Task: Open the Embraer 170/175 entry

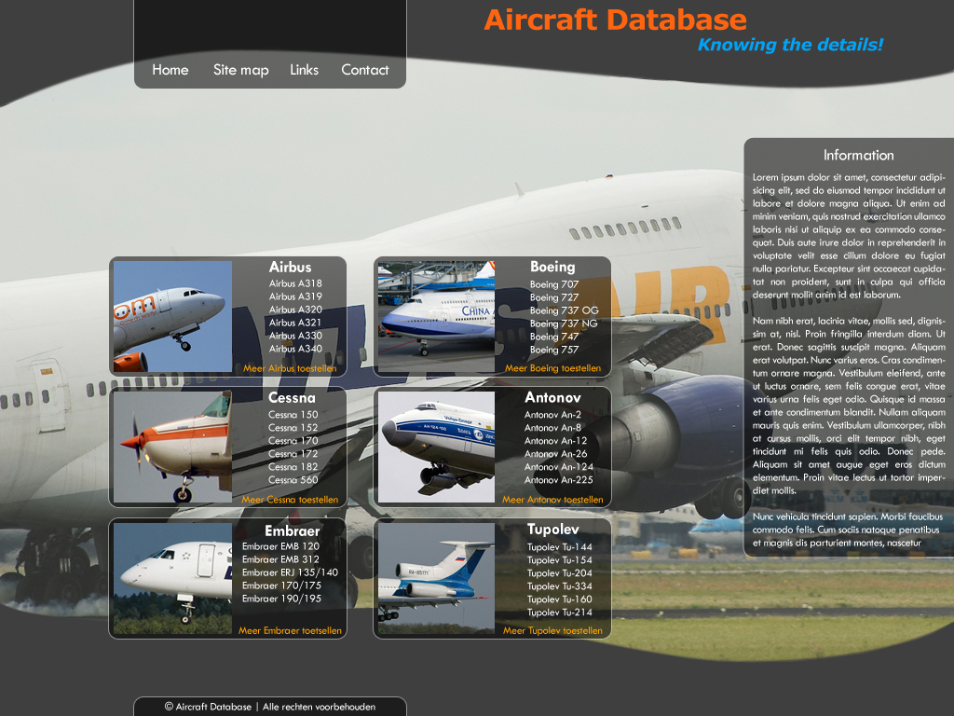Action: [x=281, y=585]
